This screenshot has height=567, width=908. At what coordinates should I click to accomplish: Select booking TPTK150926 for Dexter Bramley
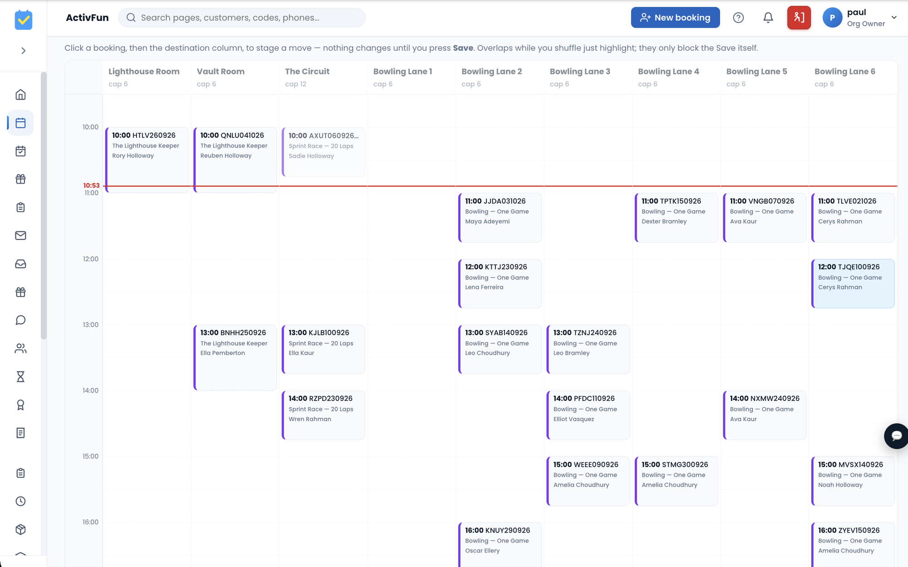tap(676, 218)
